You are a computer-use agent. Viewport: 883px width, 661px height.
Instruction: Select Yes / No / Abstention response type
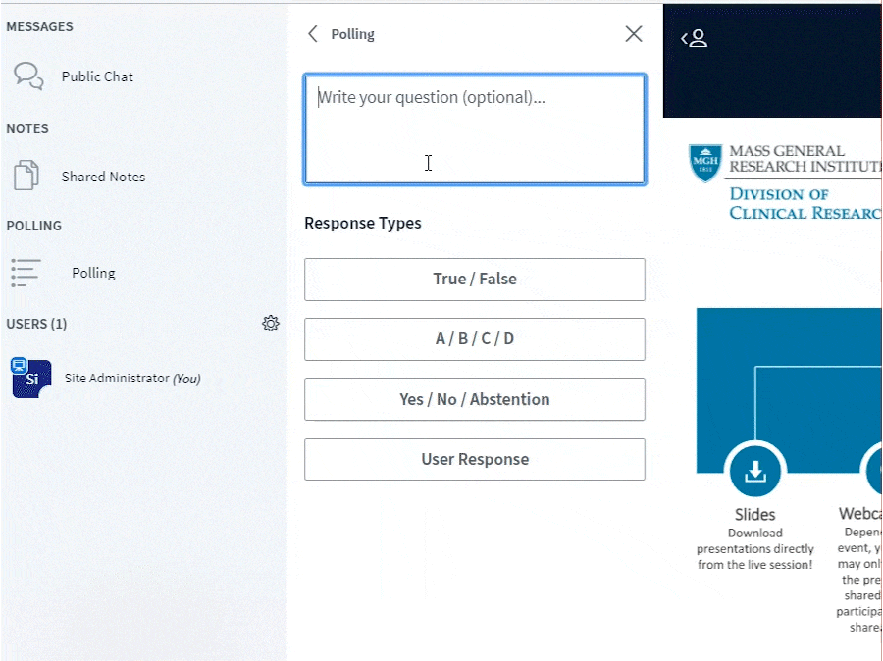[x=475, y=399]
